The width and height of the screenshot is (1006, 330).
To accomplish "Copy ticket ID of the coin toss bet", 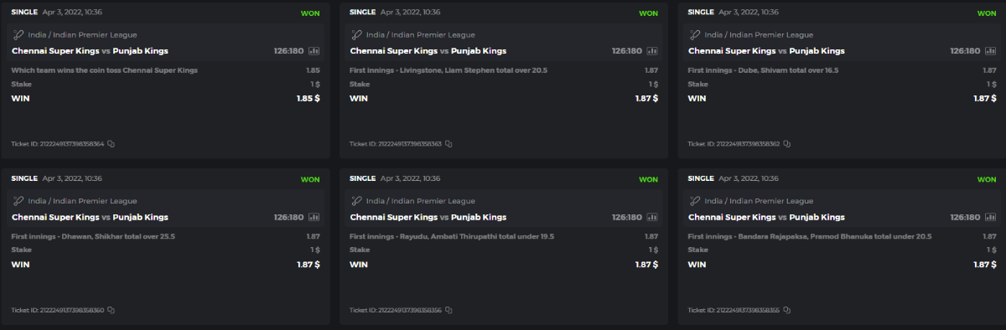I will pos(111,144).
